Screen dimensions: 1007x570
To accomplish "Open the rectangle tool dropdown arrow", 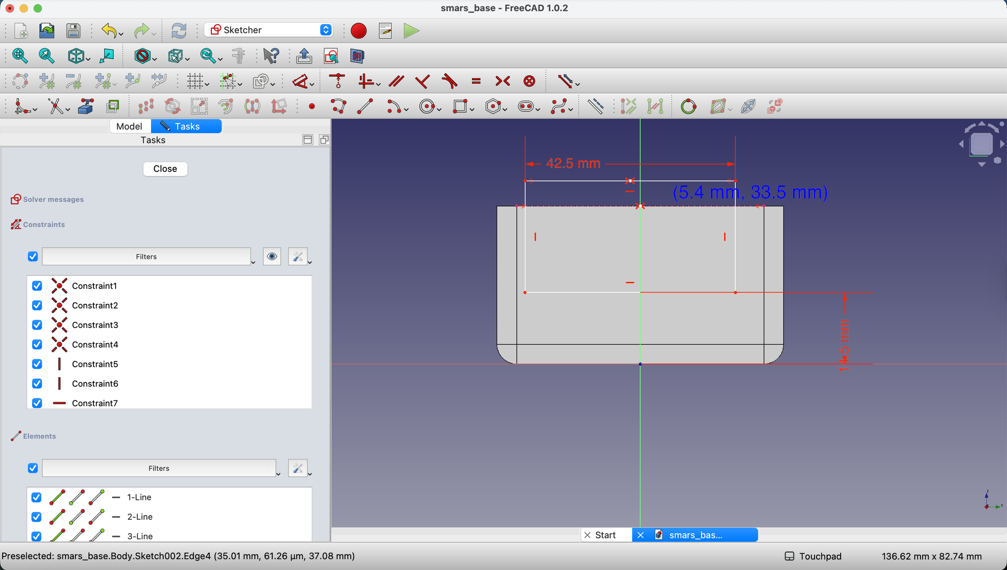I will (x=472, y=109).
